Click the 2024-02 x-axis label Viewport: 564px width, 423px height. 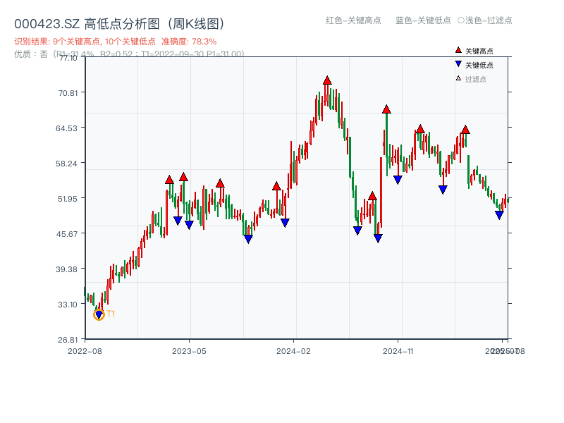[x=293, y=351]
